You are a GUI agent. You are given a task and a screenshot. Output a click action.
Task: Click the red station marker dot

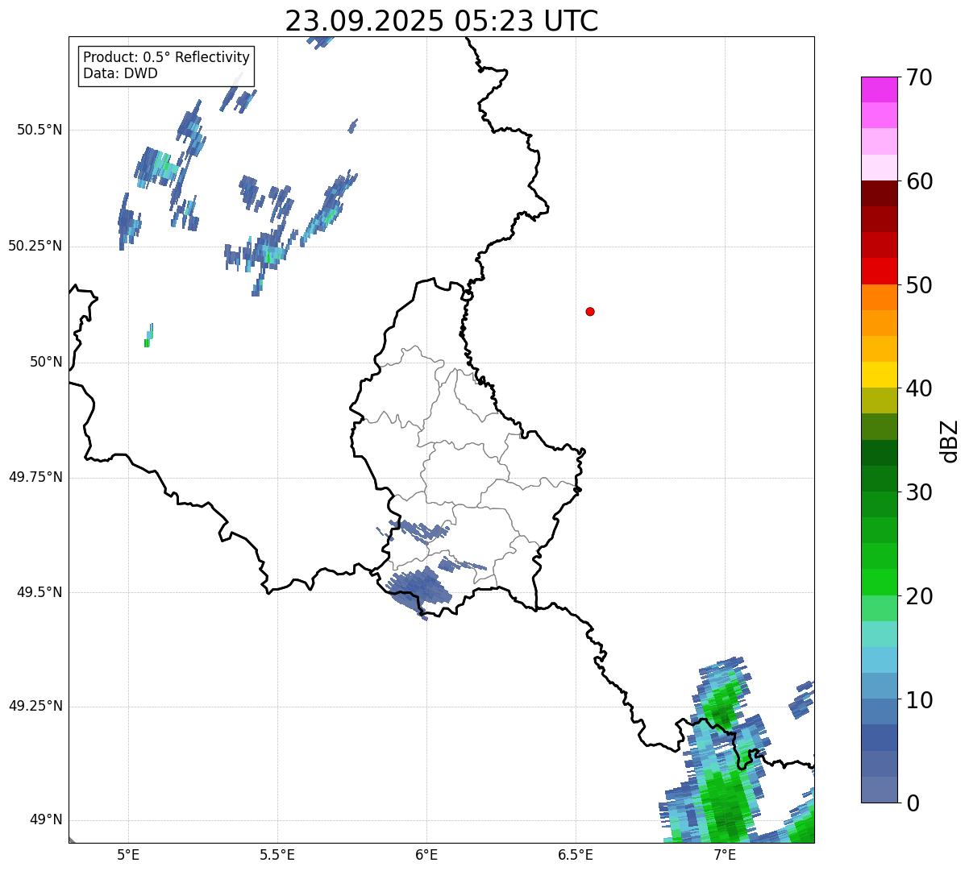(x=590, y=312)
